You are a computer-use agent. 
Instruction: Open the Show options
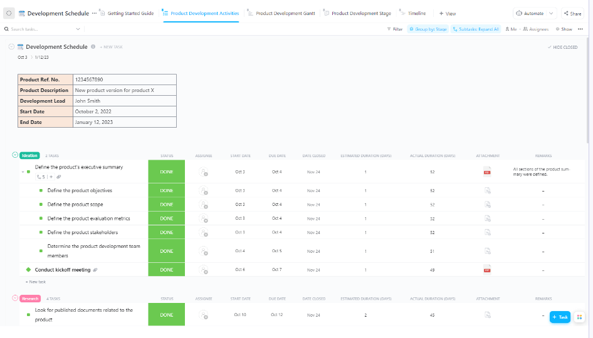(x=564, y=29)
